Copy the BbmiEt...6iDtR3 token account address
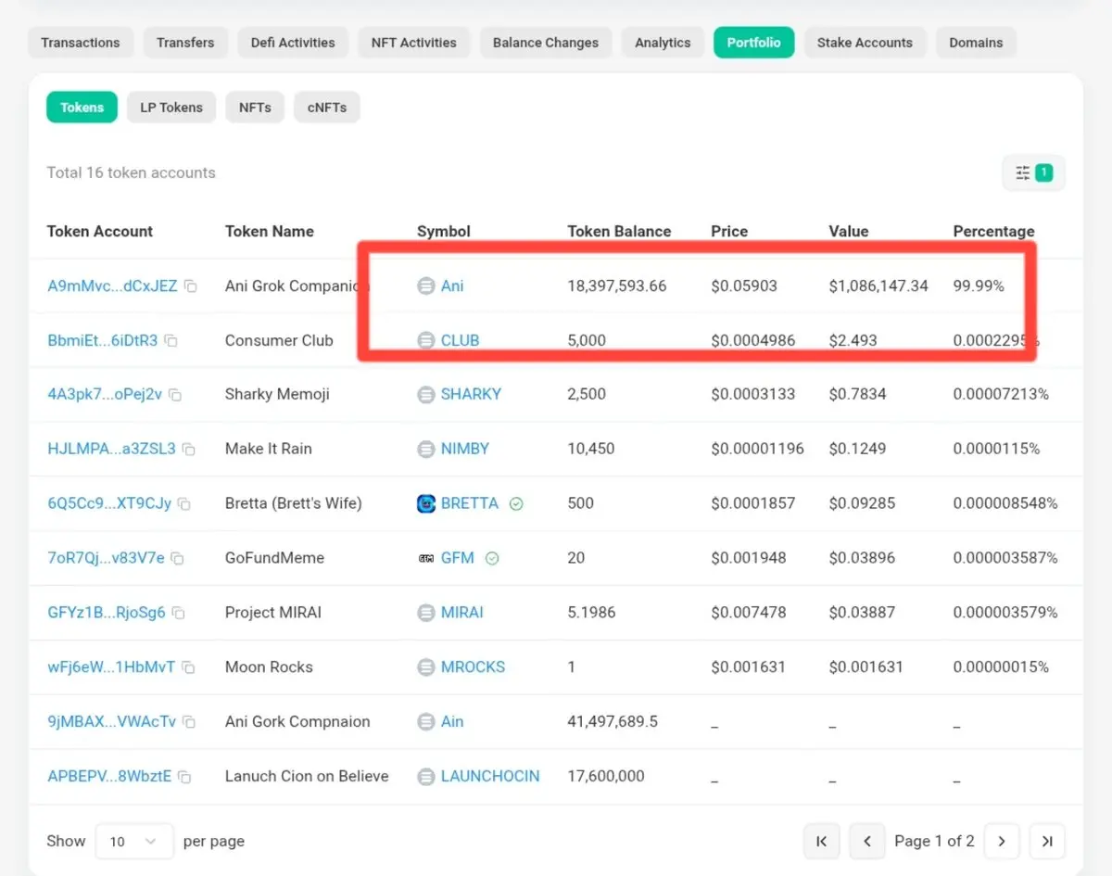1112x876 pixels. 171,340
